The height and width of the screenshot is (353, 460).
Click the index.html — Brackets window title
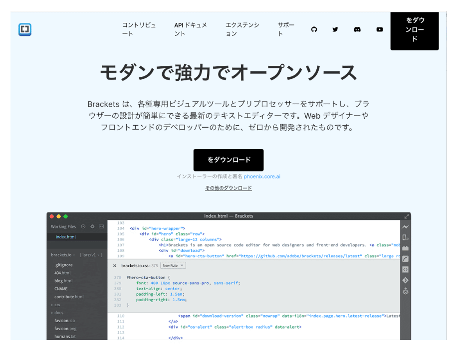tap(229, 216)
